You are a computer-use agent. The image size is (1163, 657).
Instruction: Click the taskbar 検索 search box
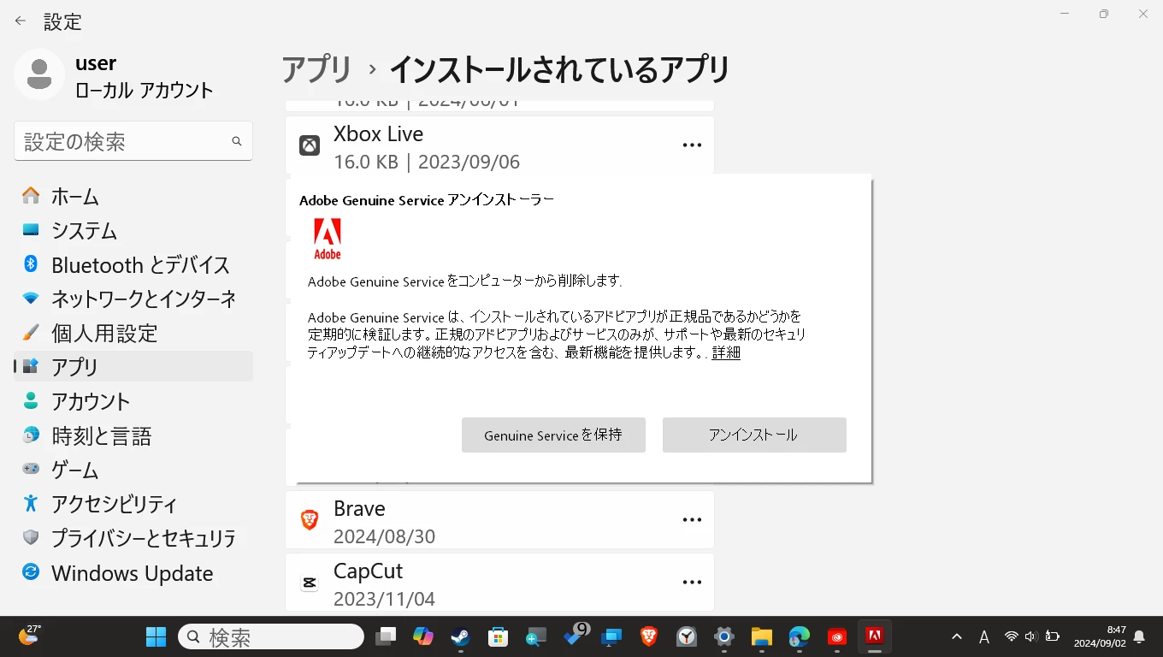(x=271, y=636)
